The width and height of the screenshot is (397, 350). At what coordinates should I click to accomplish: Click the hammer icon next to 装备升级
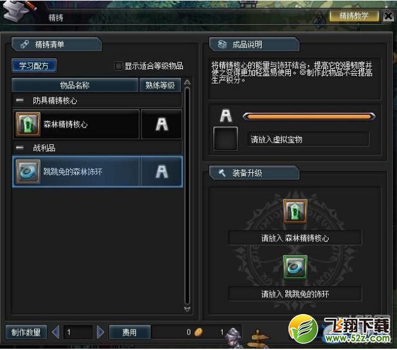tap(222, 173)
